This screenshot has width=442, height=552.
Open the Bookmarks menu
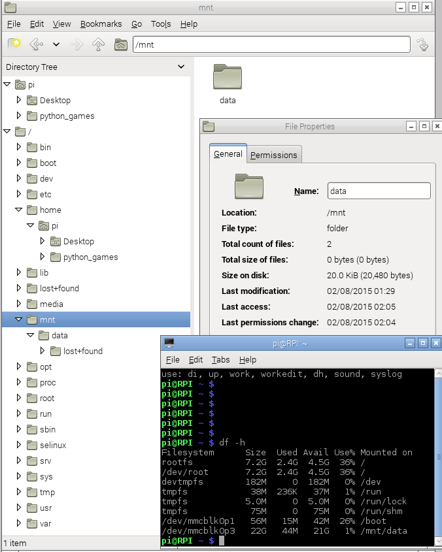pyautogui.click(x=101, y=24)
